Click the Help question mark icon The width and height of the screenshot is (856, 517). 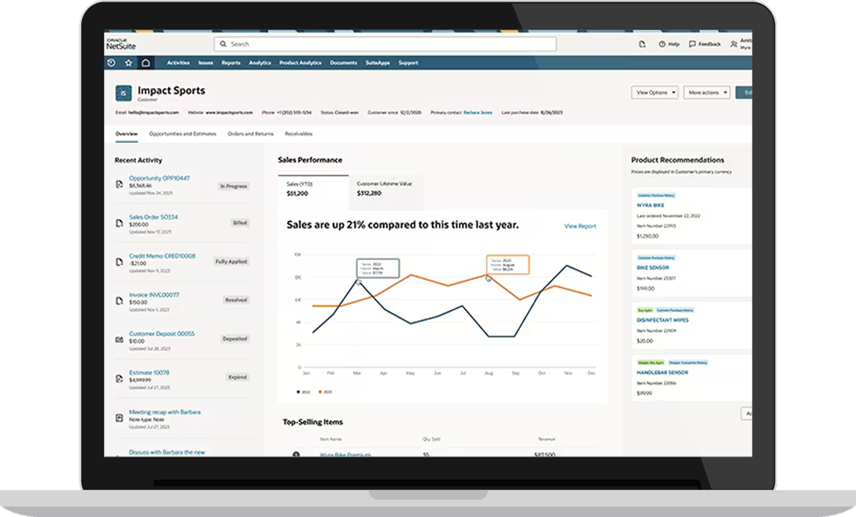662,44
